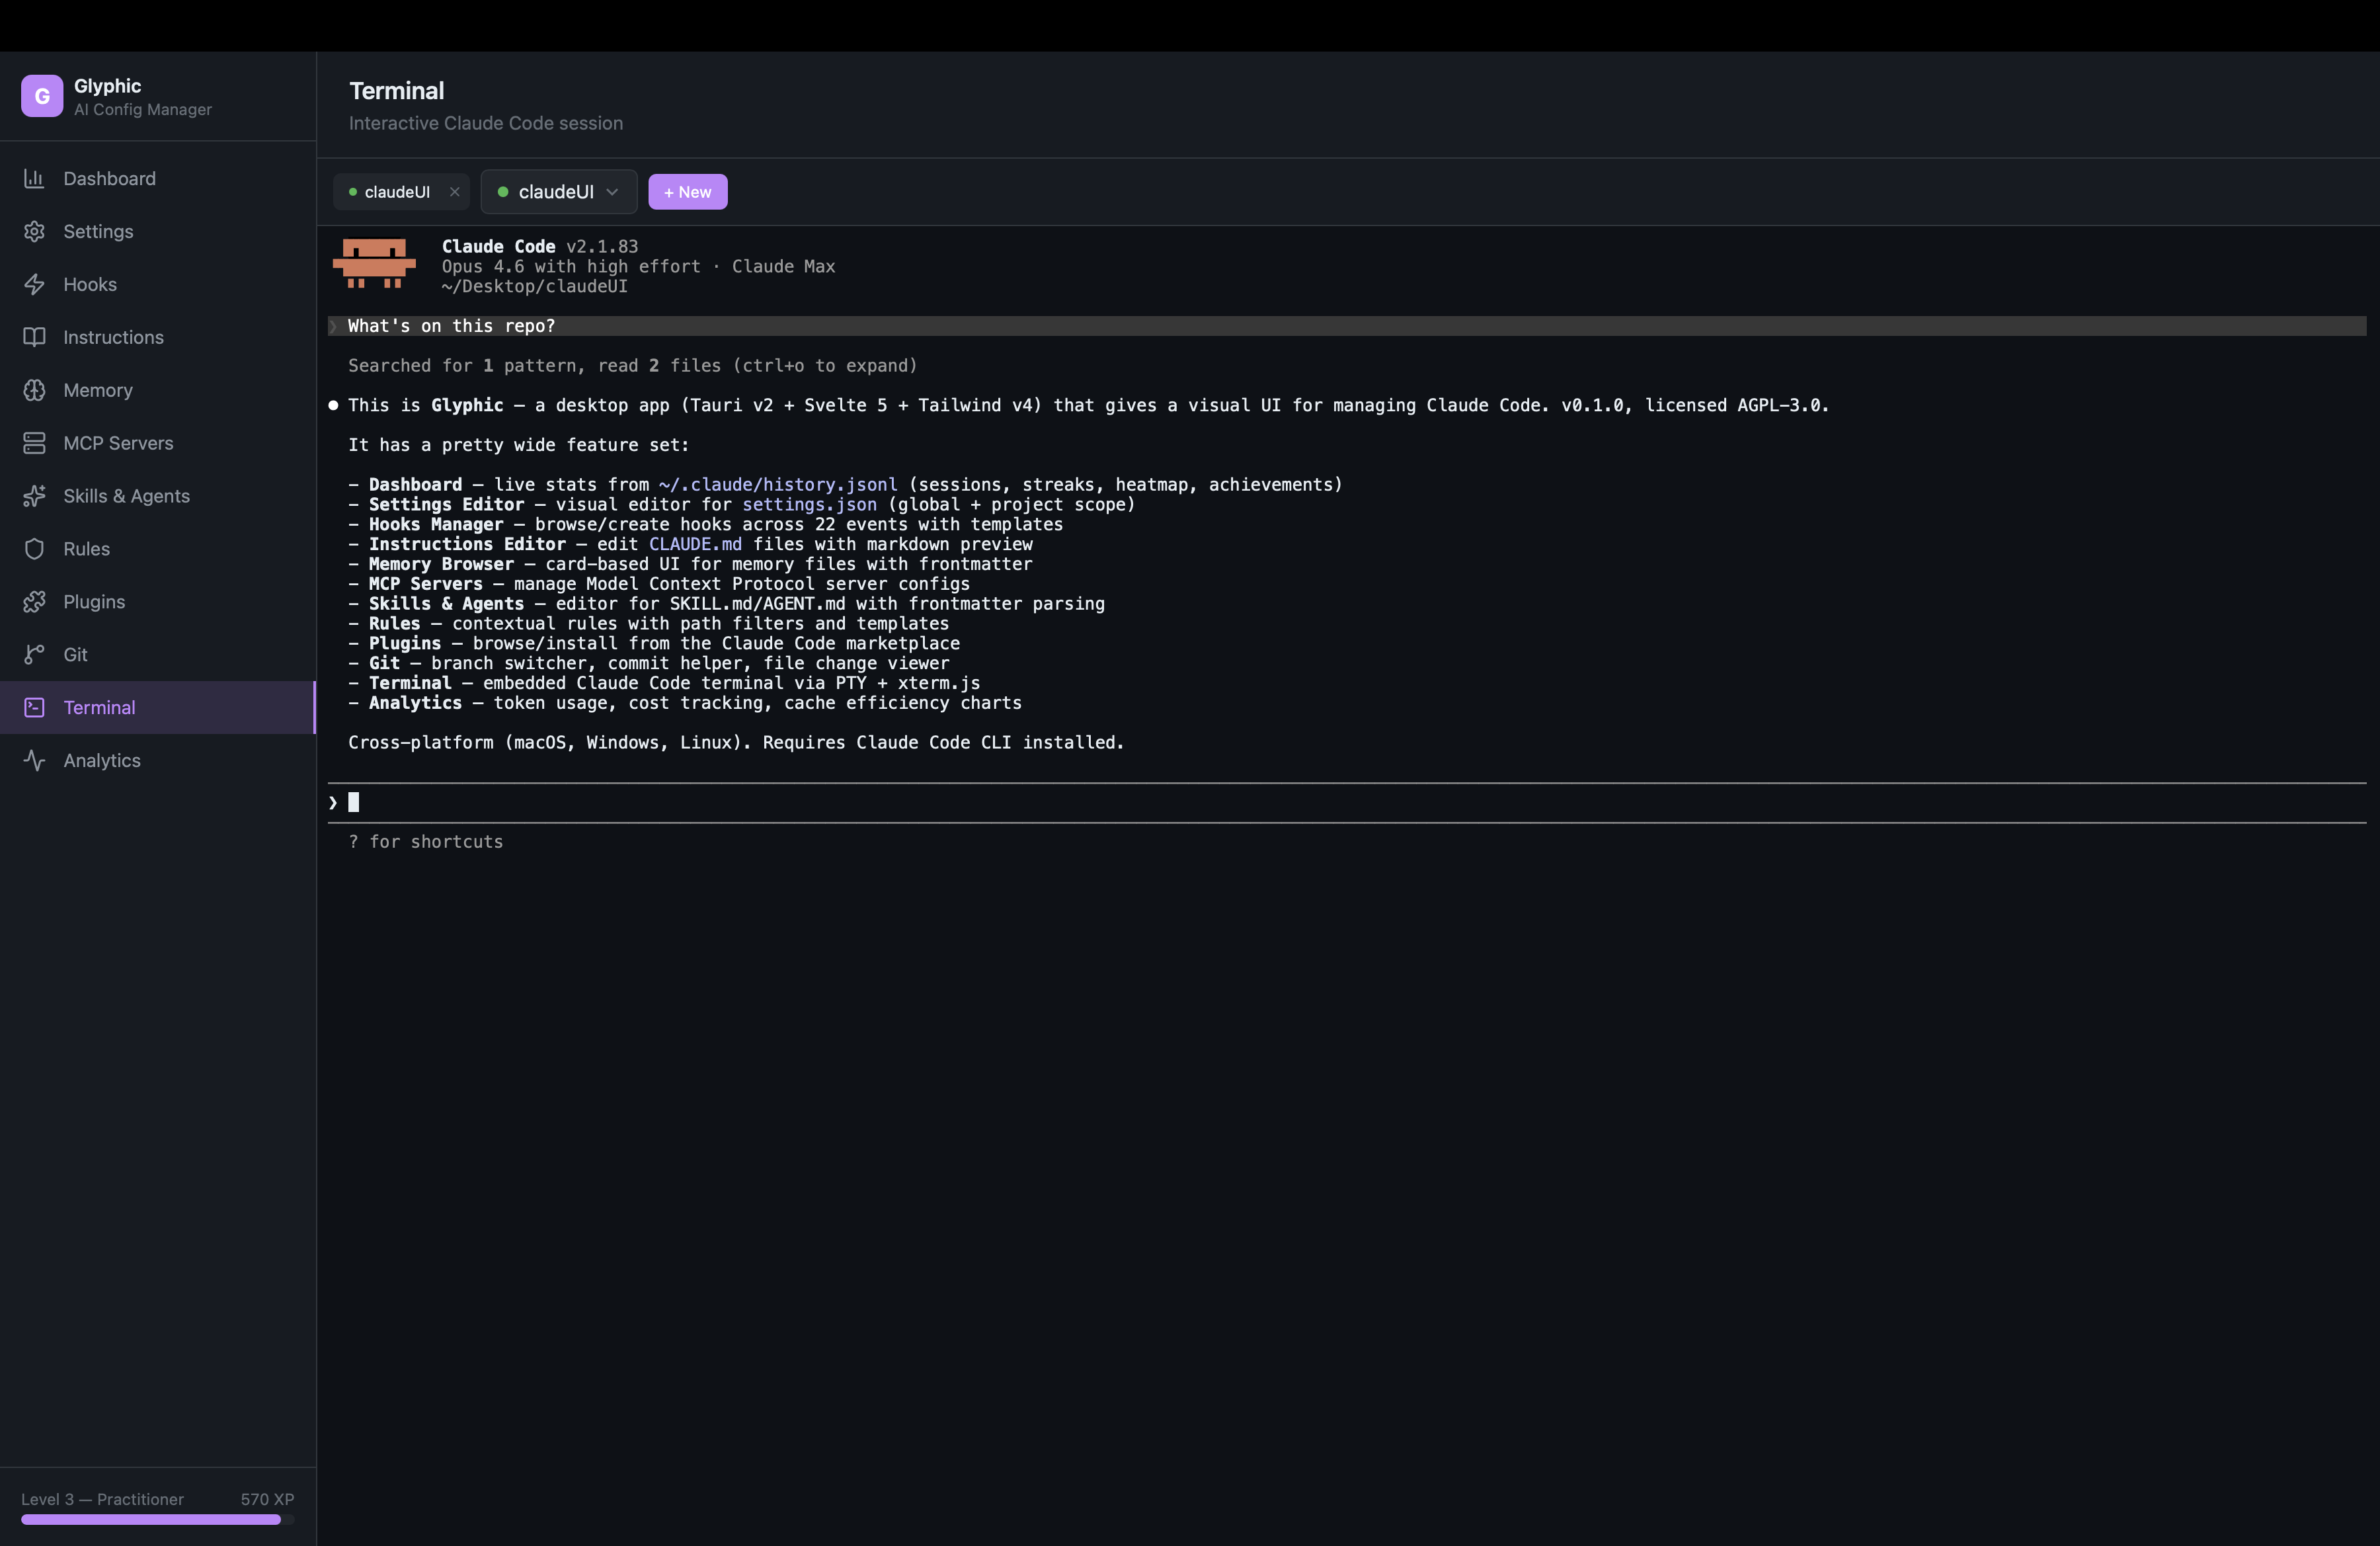Click the Rules shield icon
The image size is (2380, 1546).
pos(34,549)
